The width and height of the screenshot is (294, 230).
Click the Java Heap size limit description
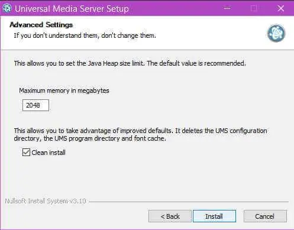[x=130, y=63]
